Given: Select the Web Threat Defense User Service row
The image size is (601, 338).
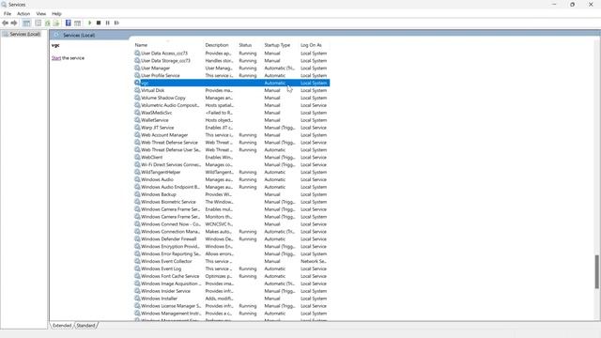Looking at the screenshot, I should click(x=232, y=150).
